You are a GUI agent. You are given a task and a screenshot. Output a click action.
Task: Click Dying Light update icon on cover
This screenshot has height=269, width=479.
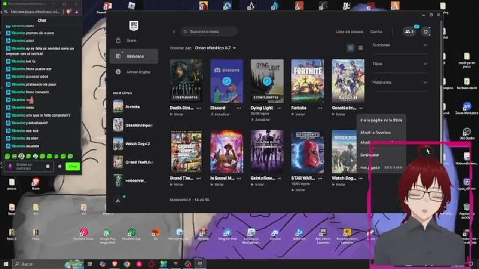click(267, 81)
